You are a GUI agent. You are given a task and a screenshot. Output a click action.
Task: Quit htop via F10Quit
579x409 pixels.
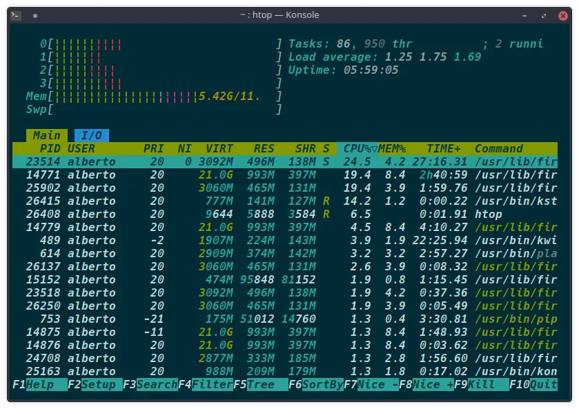pos(535,385)
